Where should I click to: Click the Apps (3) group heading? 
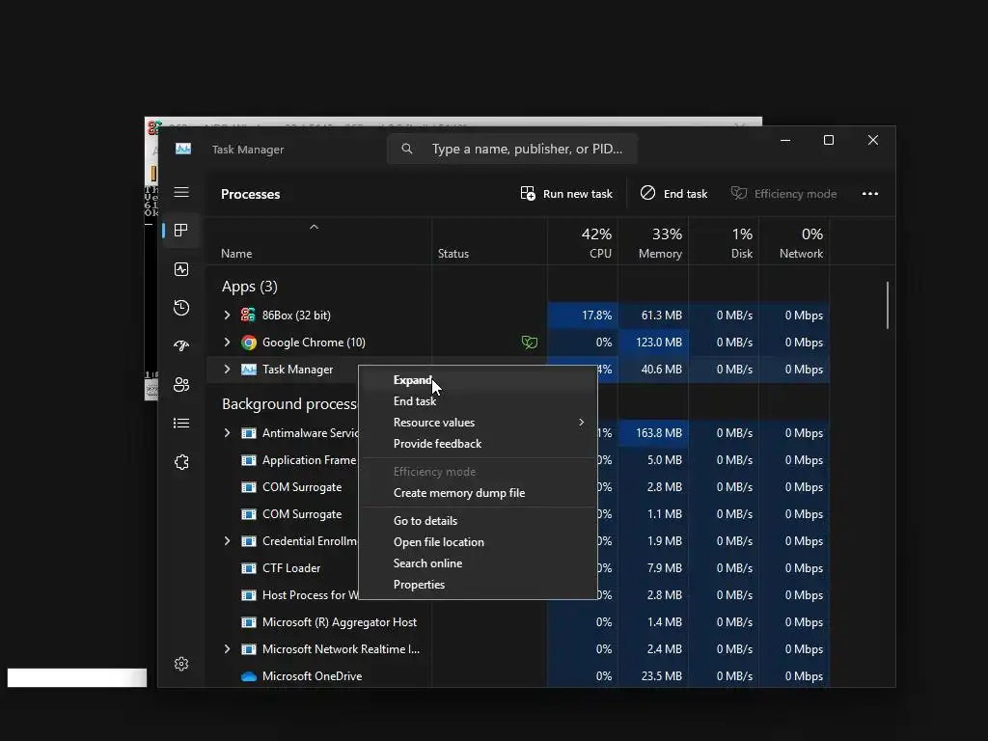pyautogui.click(x=250, y=287)
